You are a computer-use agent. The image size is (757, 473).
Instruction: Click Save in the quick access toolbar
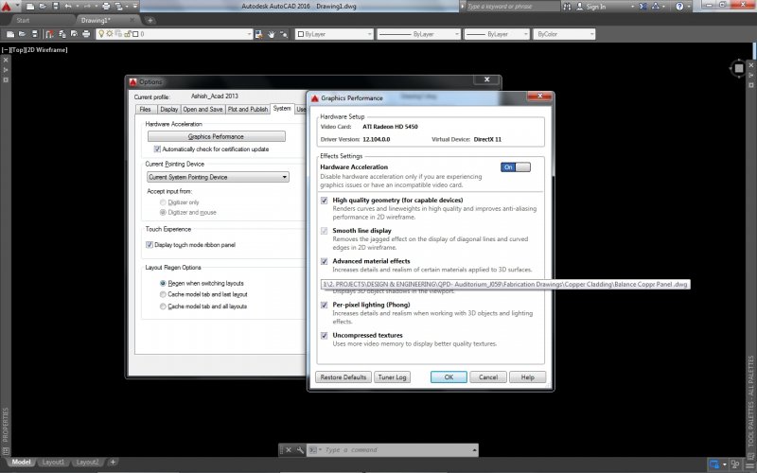56,7
